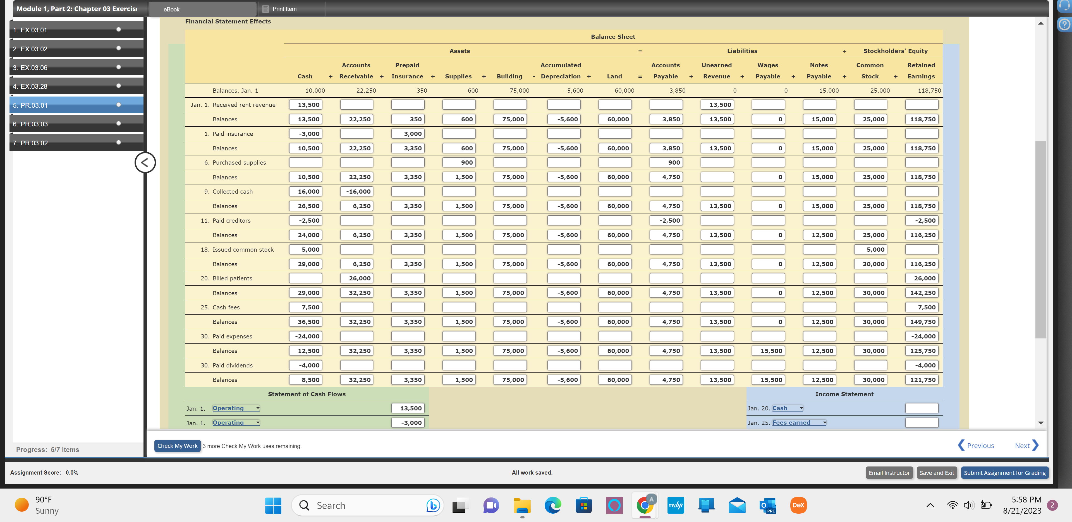Viewport: 1072px width, 522px height.
Task: Open Microsoft Edge from the taskbar
Action: pyautogui.click(x=552, y=505)
